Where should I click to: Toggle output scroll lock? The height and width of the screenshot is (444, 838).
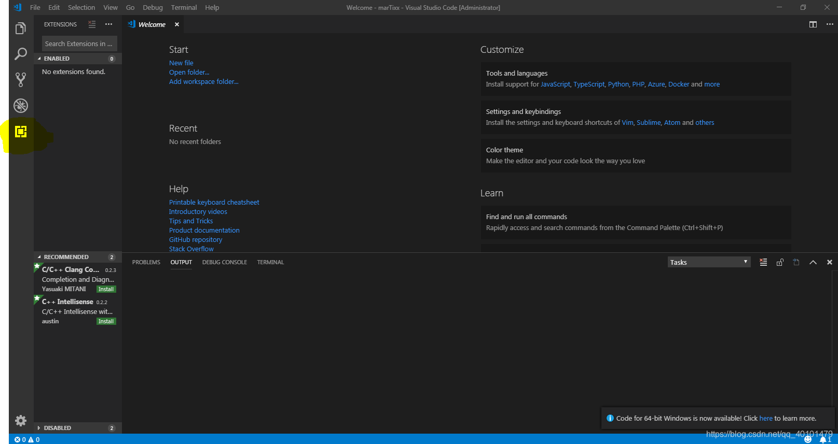(780, 262)
